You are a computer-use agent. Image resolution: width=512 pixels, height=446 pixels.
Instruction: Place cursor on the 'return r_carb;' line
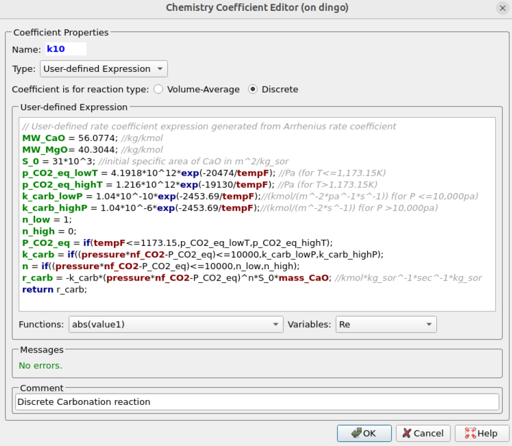54,289
